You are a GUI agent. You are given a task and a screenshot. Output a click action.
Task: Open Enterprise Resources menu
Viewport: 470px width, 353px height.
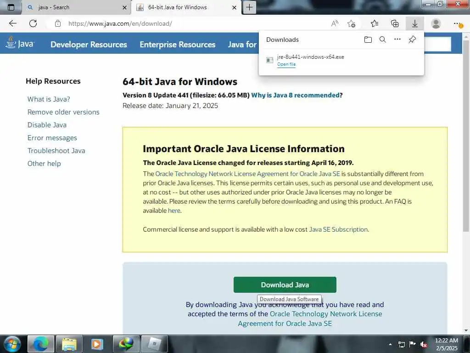(178, 45)
